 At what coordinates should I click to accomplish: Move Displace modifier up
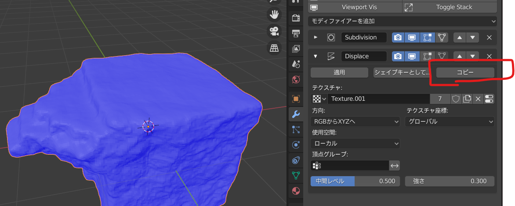pyautogui.click(x=460, y=57)
